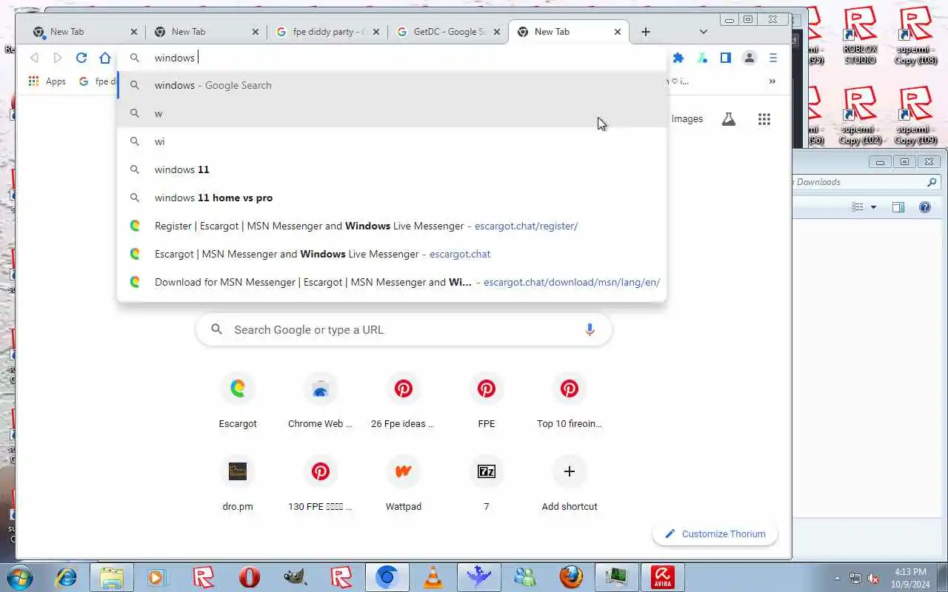The width and height of the screenshot is (948, 592).
Task: Close the 'GetDC' tab
Action: 497,32
